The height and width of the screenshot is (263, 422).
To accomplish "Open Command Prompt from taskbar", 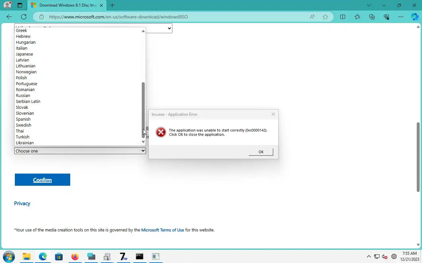I will coord(139,256).
